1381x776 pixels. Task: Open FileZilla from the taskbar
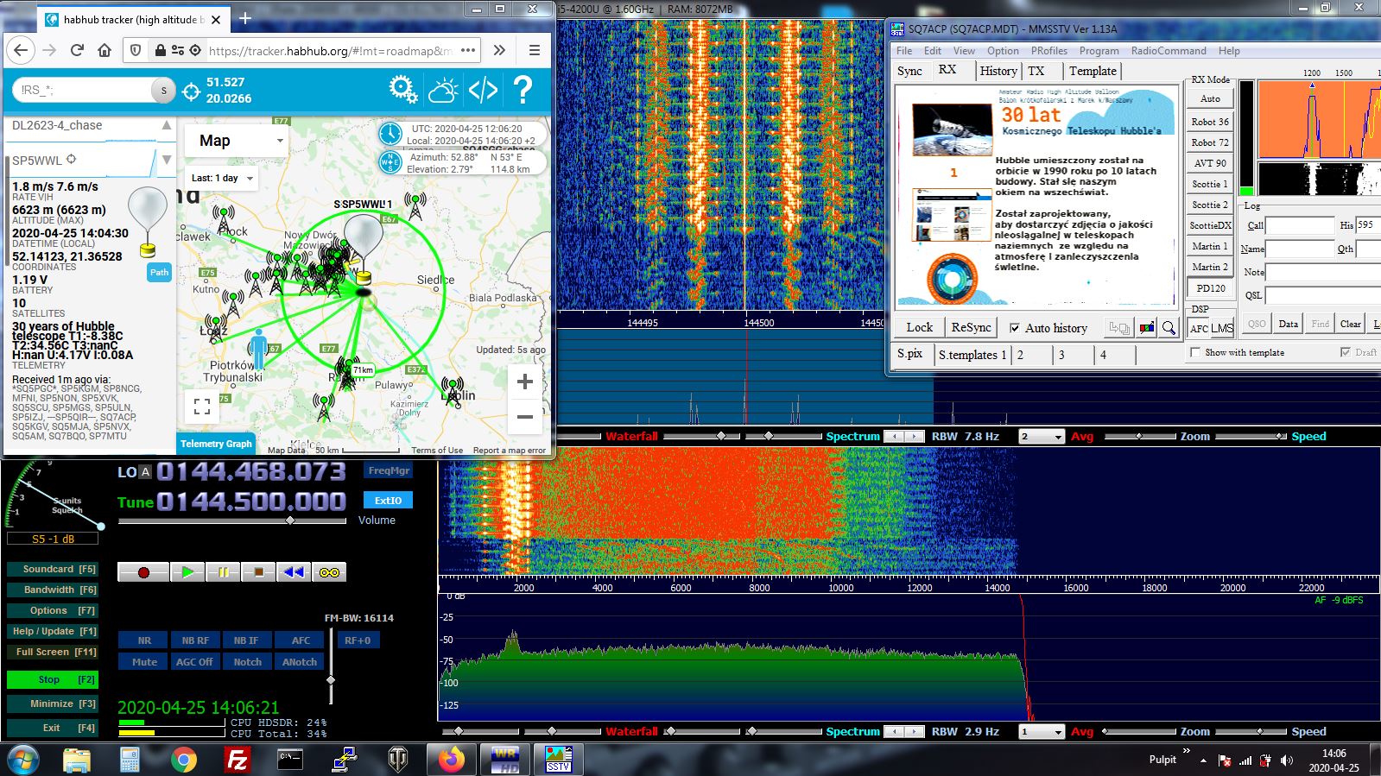237,760
